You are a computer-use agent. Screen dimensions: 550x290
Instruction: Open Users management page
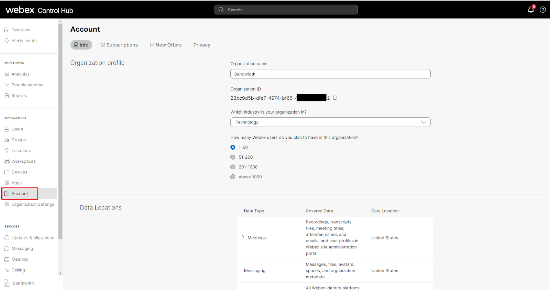pos(17,129)
